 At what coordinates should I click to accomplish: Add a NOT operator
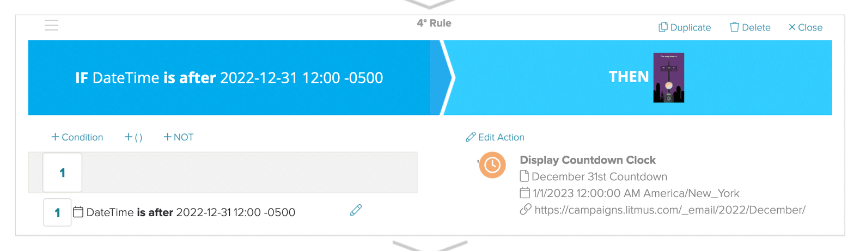pos(179,137)
